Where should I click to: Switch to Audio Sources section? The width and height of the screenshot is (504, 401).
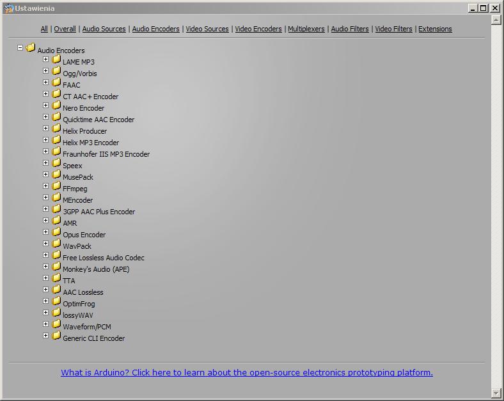(104, 29)
